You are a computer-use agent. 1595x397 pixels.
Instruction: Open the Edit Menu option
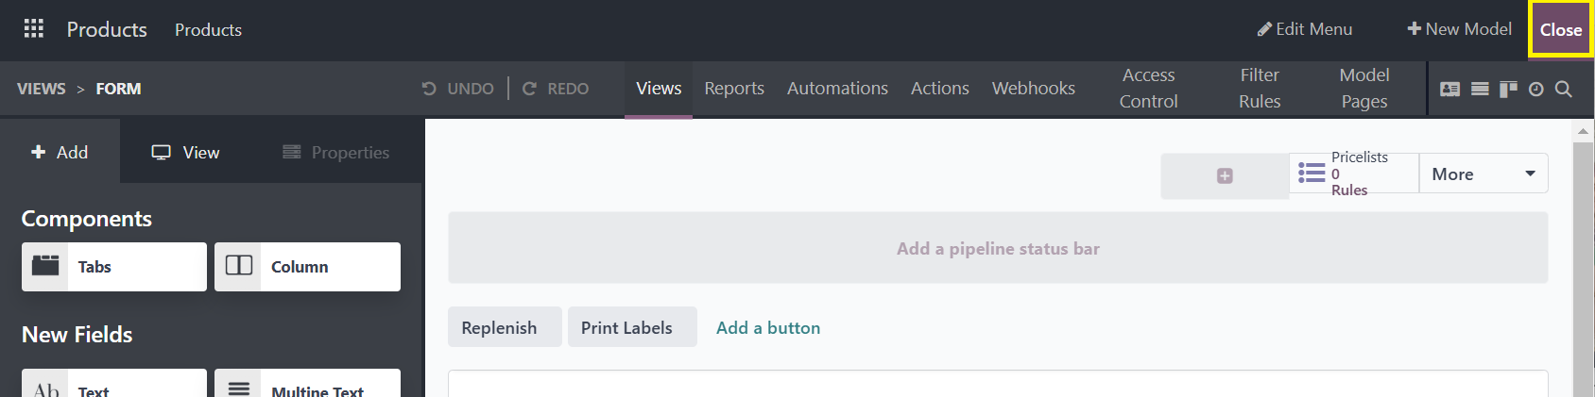[1305, 29]
